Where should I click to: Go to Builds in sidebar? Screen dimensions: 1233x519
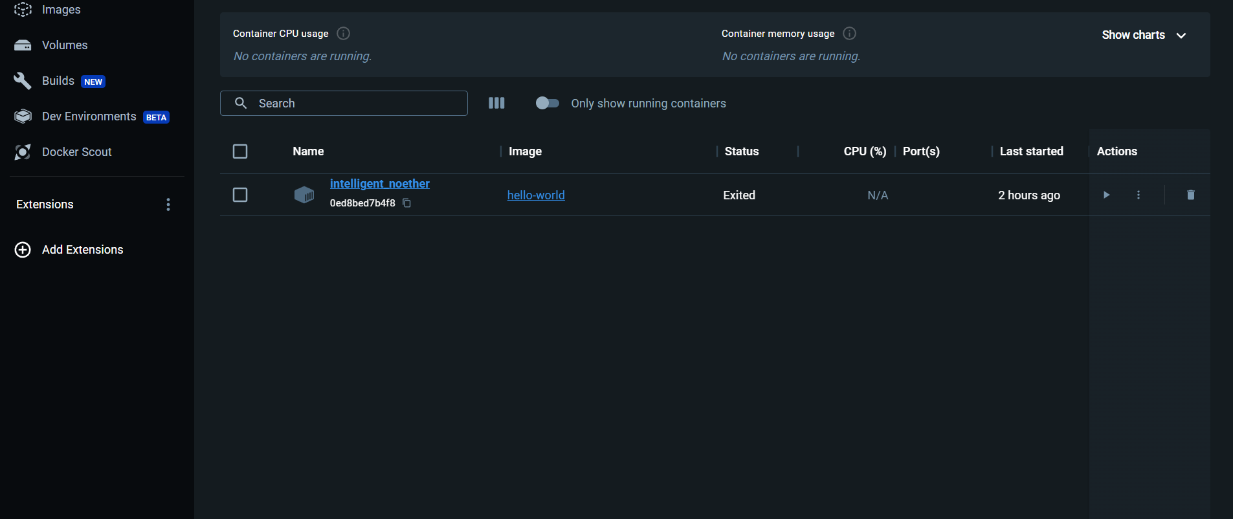pyautogui.click(x=58, y=81)
